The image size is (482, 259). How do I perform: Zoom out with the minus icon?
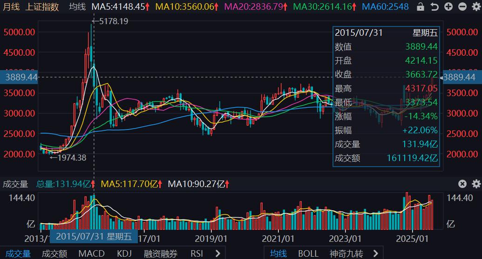pyautogui.click(x=462, y=6)
